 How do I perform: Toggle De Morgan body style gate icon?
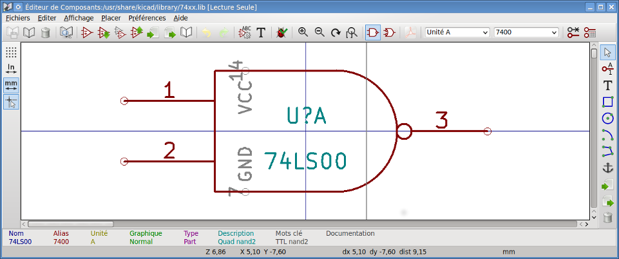coord(390,32)
